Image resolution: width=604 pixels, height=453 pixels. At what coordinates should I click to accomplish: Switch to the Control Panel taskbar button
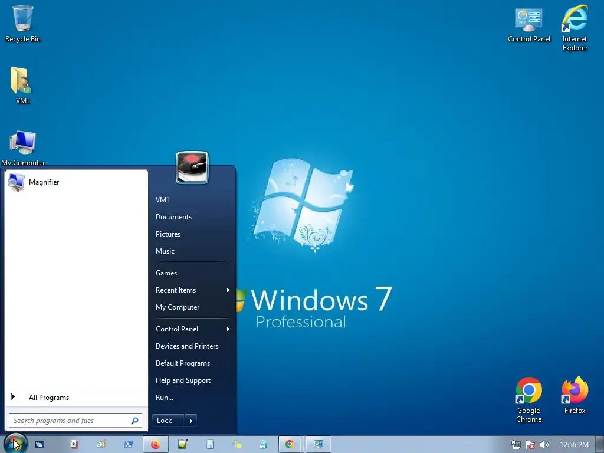(x=319, y=445)
